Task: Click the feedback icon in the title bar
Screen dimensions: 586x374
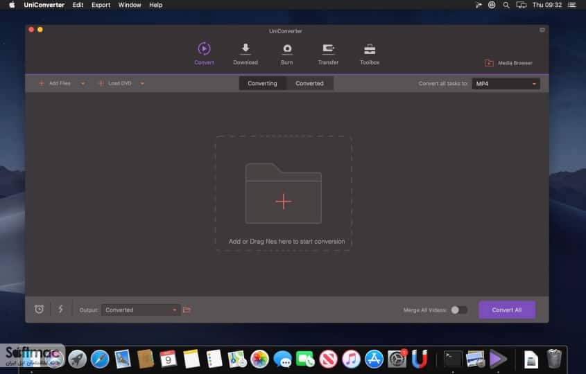Action: point(542,30)
